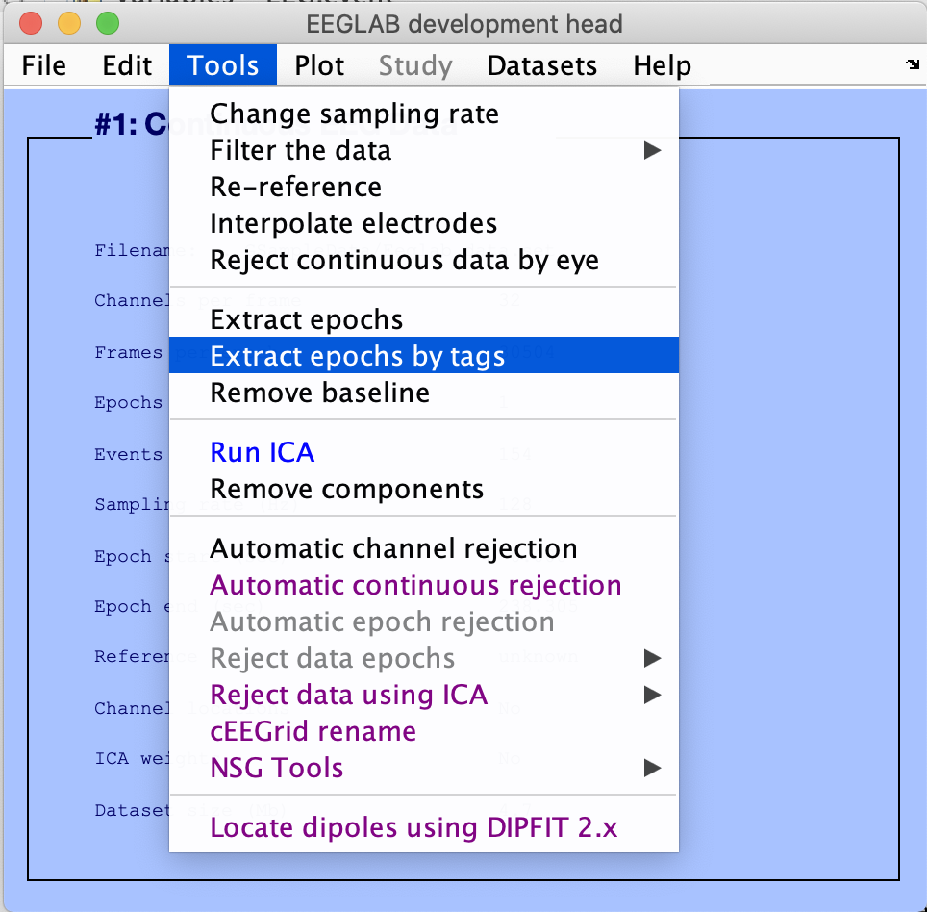Choose Interpolate electrodes
This screenshot has height=912, width=927.
424,223
